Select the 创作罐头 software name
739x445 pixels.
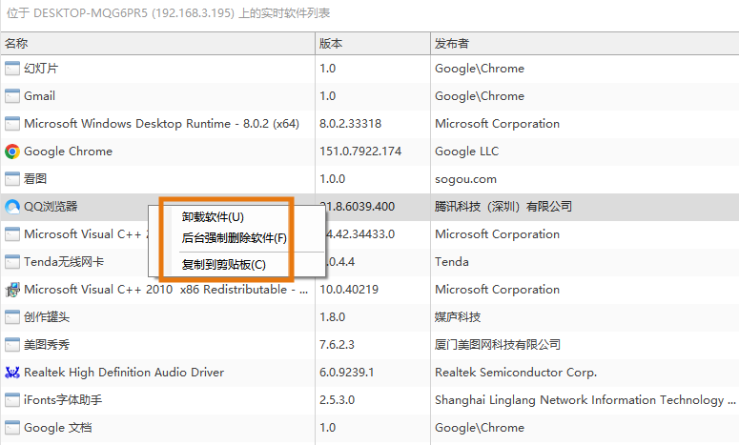47,317
